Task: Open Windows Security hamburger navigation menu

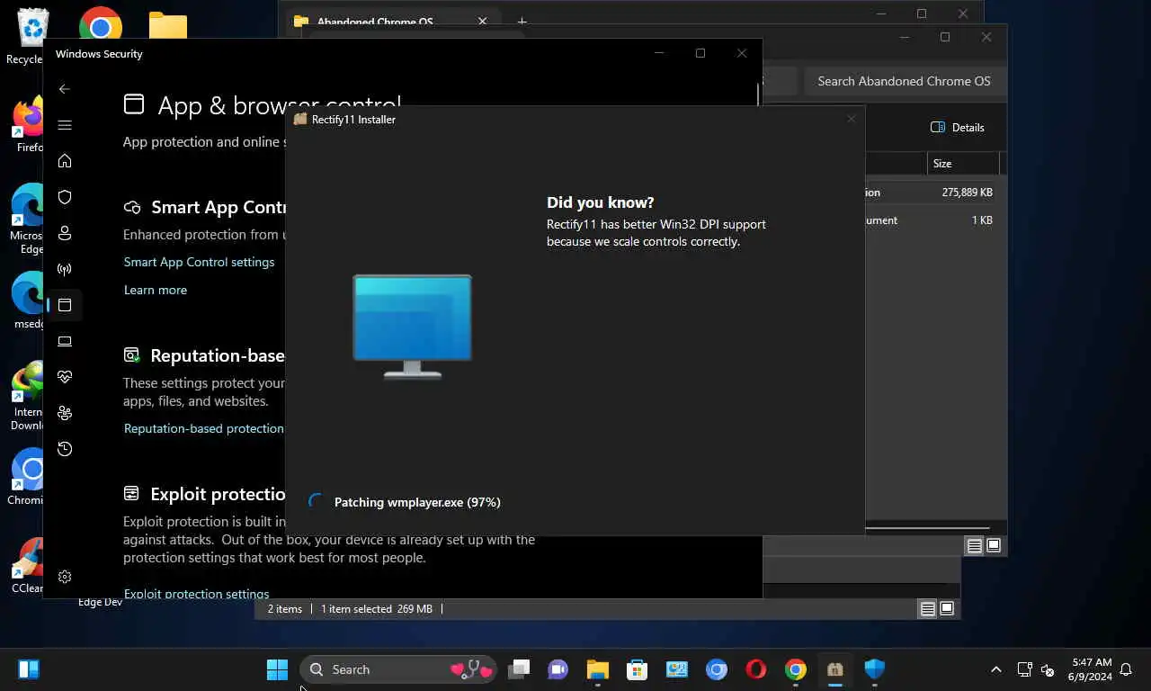Action: coord(64,125)
